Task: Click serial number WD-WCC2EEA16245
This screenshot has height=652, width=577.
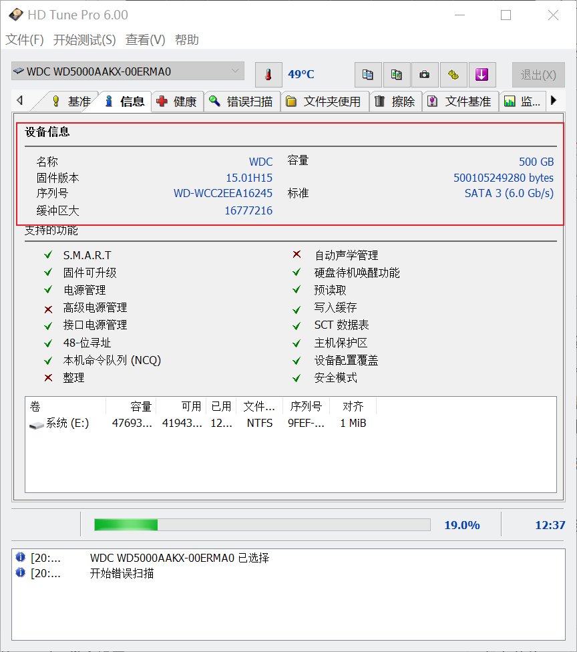Action: [x=223, y=193]
